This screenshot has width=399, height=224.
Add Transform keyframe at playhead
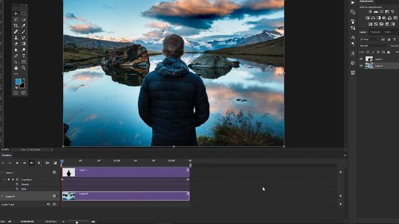(x=9, y=180)
